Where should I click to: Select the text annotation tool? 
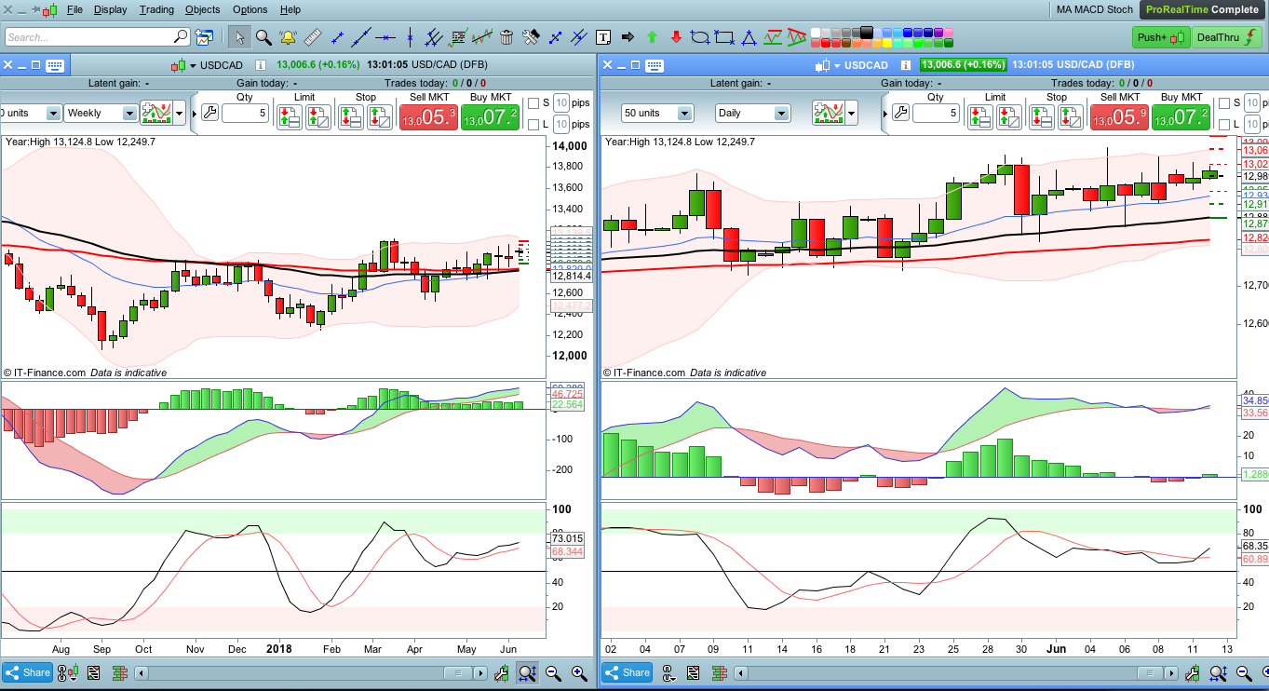coord(603,37)
